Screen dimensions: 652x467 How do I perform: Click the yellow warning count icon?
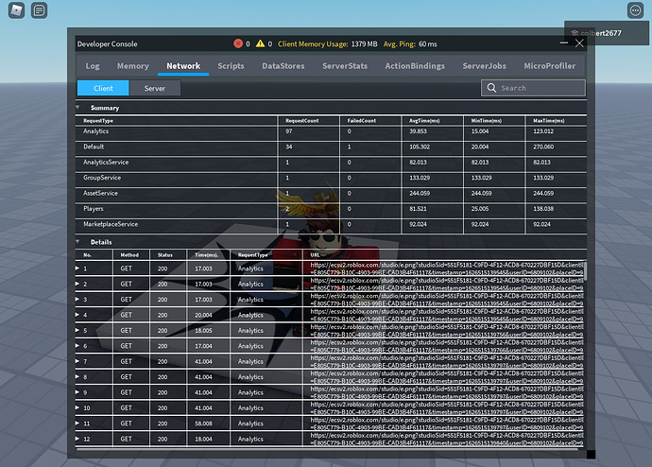pos(260,43)
